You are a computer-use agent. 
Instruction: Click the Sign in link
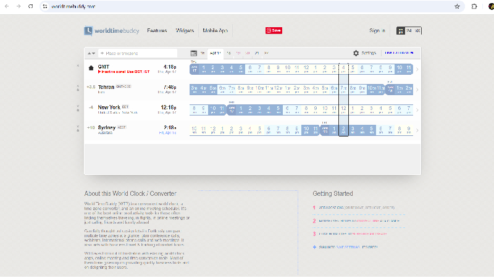click(x=377, y=30)
